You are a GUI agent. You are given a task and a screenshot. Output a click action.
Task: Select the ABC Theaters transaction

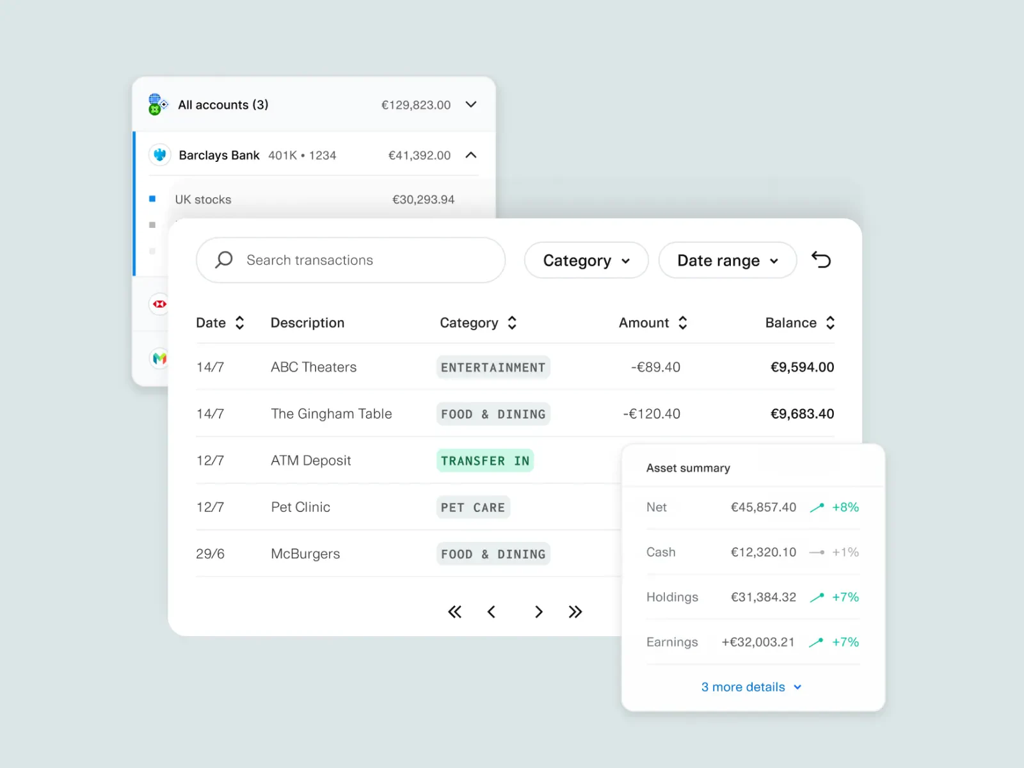(515, 367)
